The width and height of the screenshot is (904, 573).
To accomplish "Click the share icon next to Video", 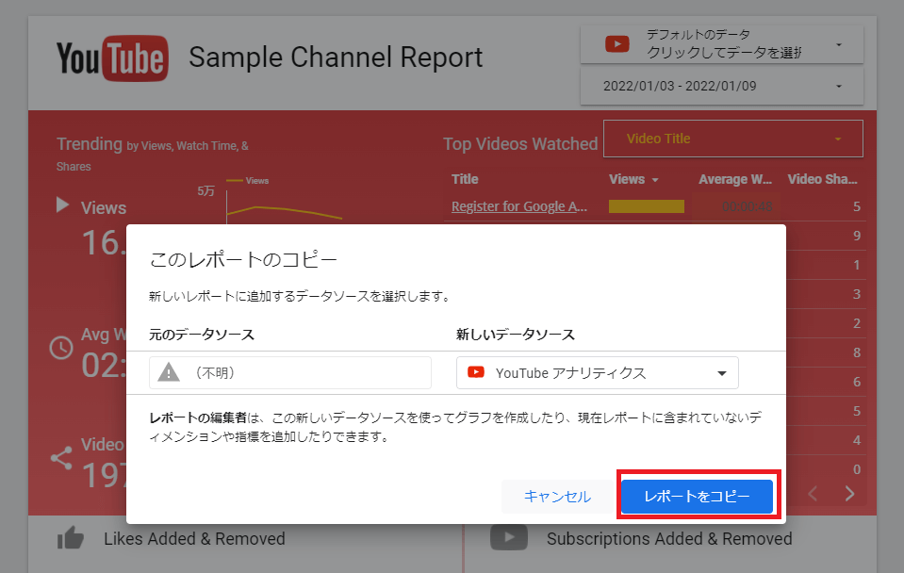I will [x=61, y=458].
